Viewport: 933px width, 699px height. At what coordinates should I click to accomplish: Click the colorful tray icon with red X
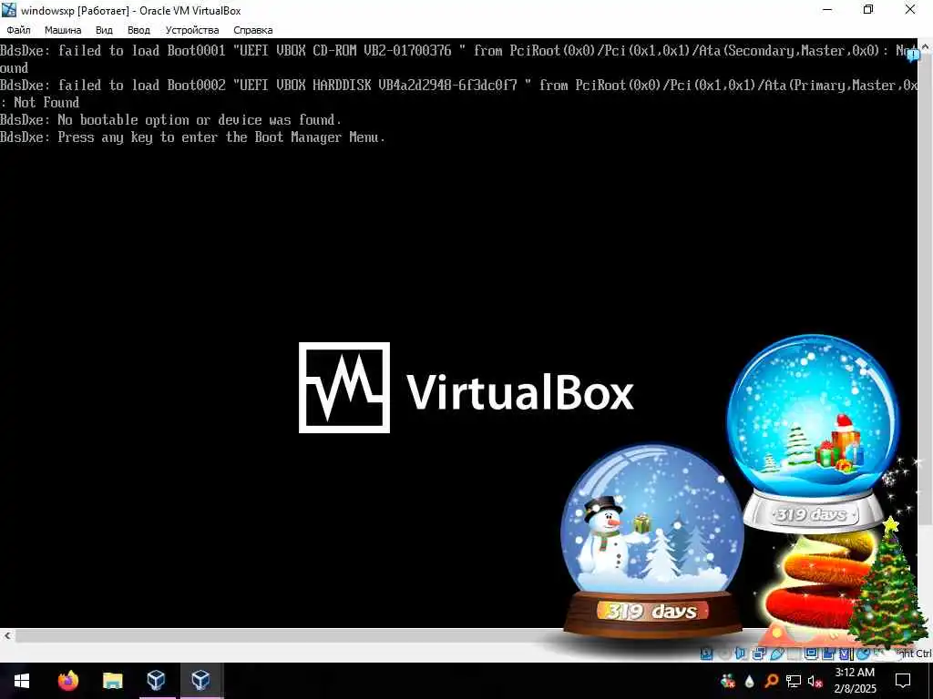pyautogui.click(x=728, y=681)
